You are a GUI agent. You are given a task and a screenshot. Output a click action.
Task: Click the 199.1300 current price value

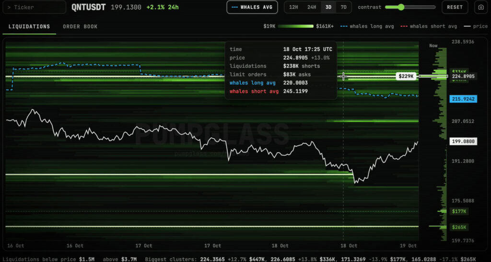point(126,7)
